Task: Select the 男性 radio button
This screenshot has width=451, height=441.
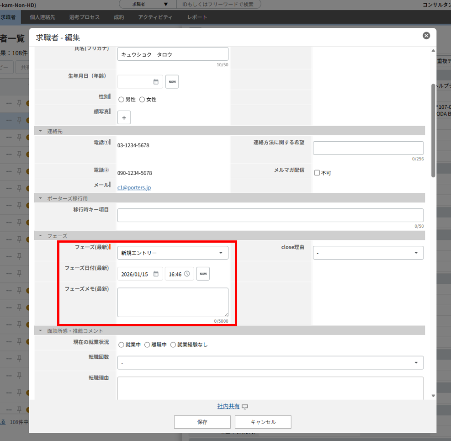Action: point(121,99)
